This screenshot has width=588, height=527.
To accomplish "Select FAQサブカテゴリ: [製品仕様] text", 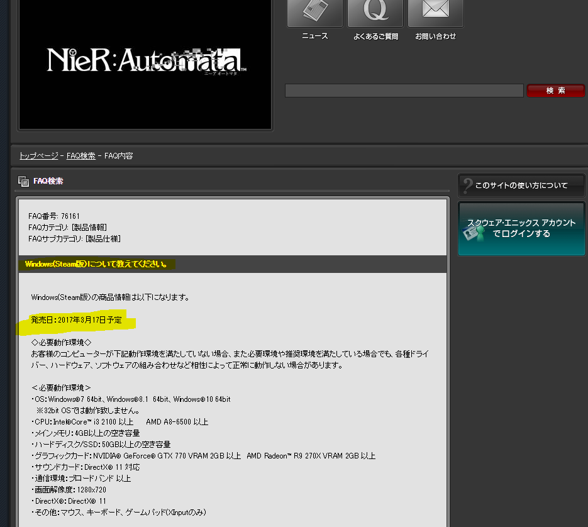I will pyautogui.click(x=74, y=238).
